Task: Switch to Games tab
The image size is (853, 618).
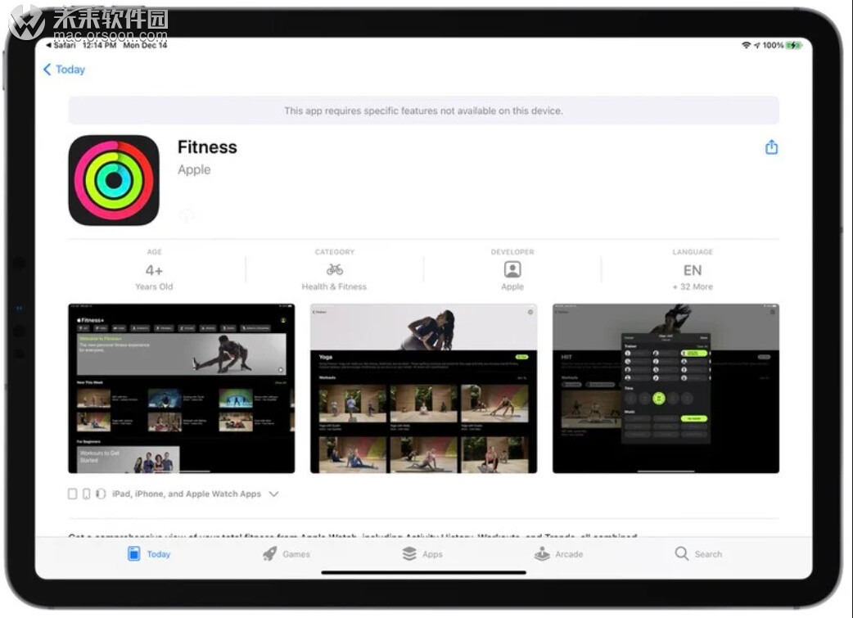Action: 287,554
